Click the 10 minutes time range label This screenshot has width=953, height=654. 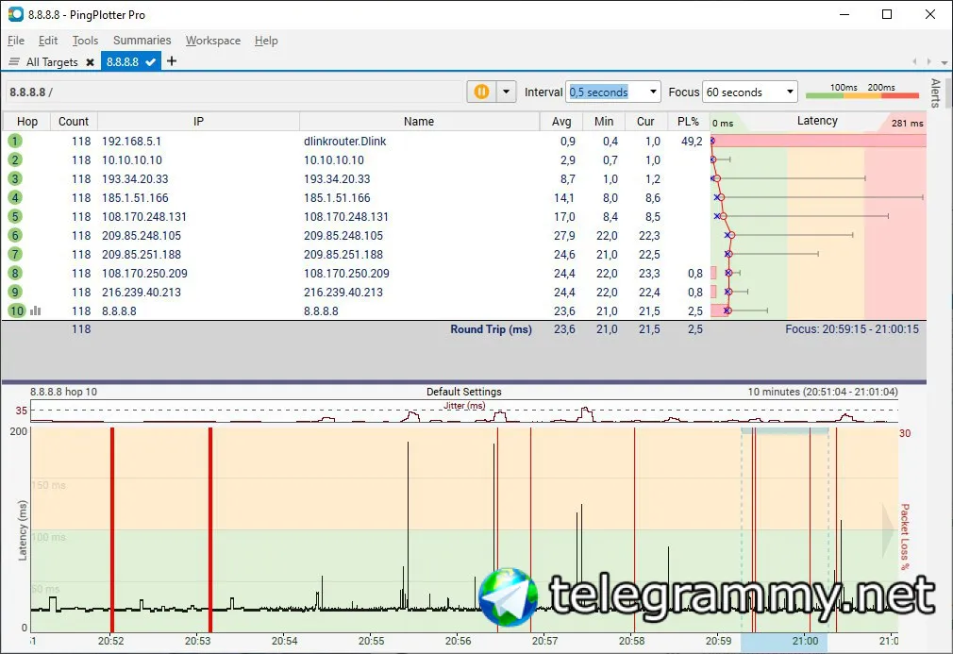pos(823,392)
